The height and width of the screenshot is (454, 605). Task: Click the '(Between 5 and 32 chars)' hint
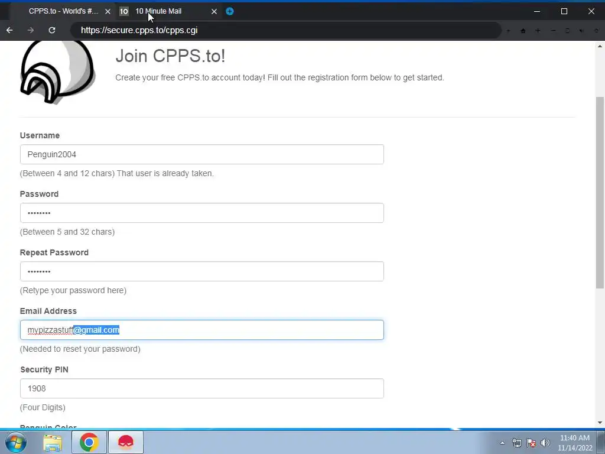click(x=67, y=232)
